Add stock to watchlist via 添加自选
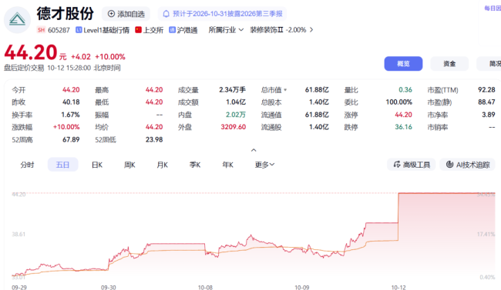This screenshot has height=290, width=501. point(126,14)
